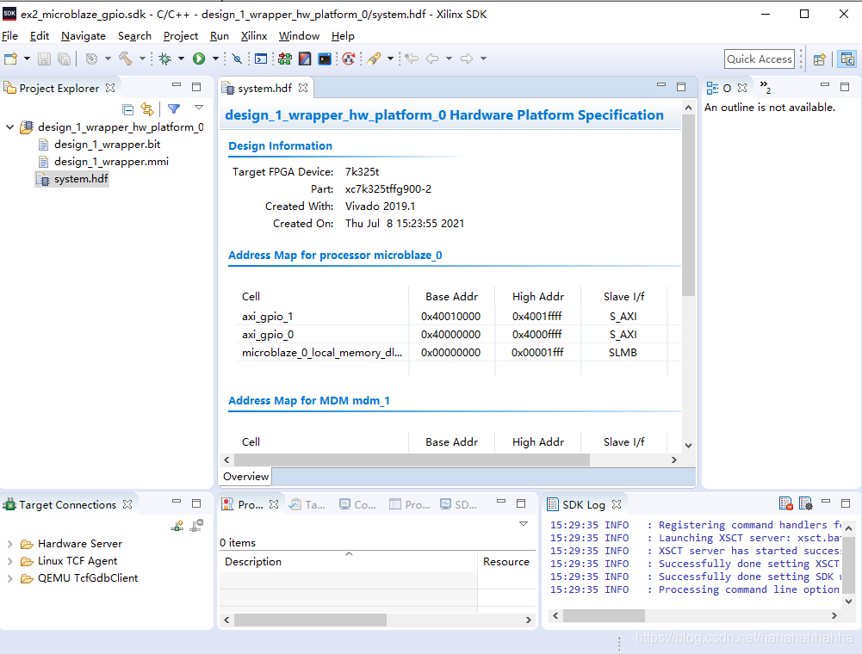Switch to the SDK Terminal tab
The height and width of the screenshot is (654, 862).
(x=458, y=504)
